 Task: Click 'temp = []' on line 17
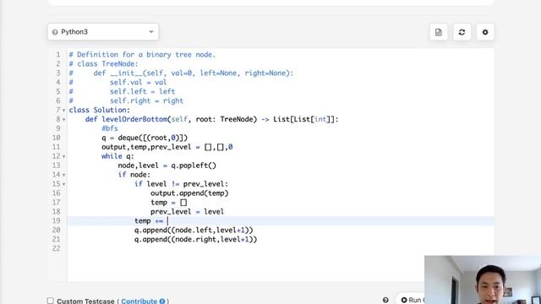point(169,203)
